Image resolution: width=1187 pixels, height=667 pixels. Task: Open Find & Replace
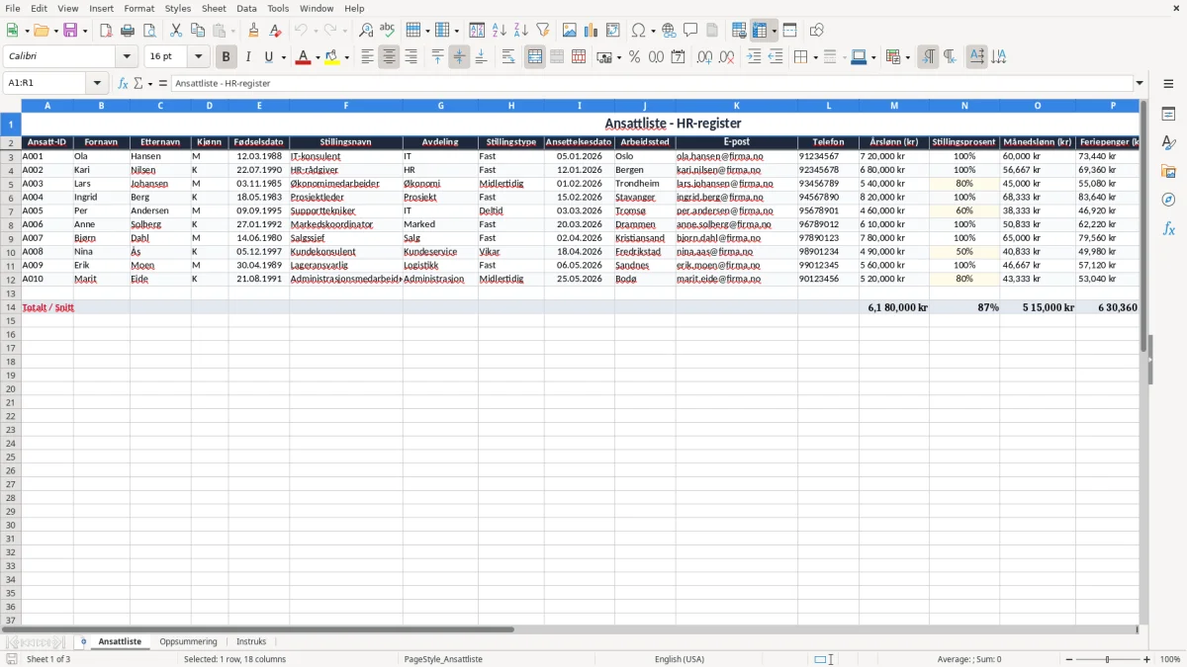(x=366, y=31)
